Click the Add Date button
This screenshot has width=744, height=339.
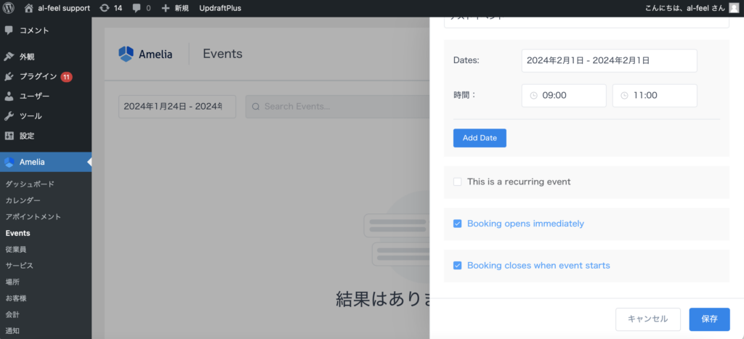point(480,138)
